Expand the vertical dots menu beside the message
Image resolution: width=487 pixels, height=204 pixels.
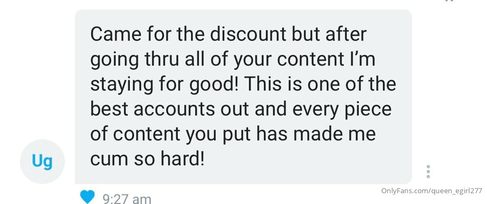[x=428, y=172]
